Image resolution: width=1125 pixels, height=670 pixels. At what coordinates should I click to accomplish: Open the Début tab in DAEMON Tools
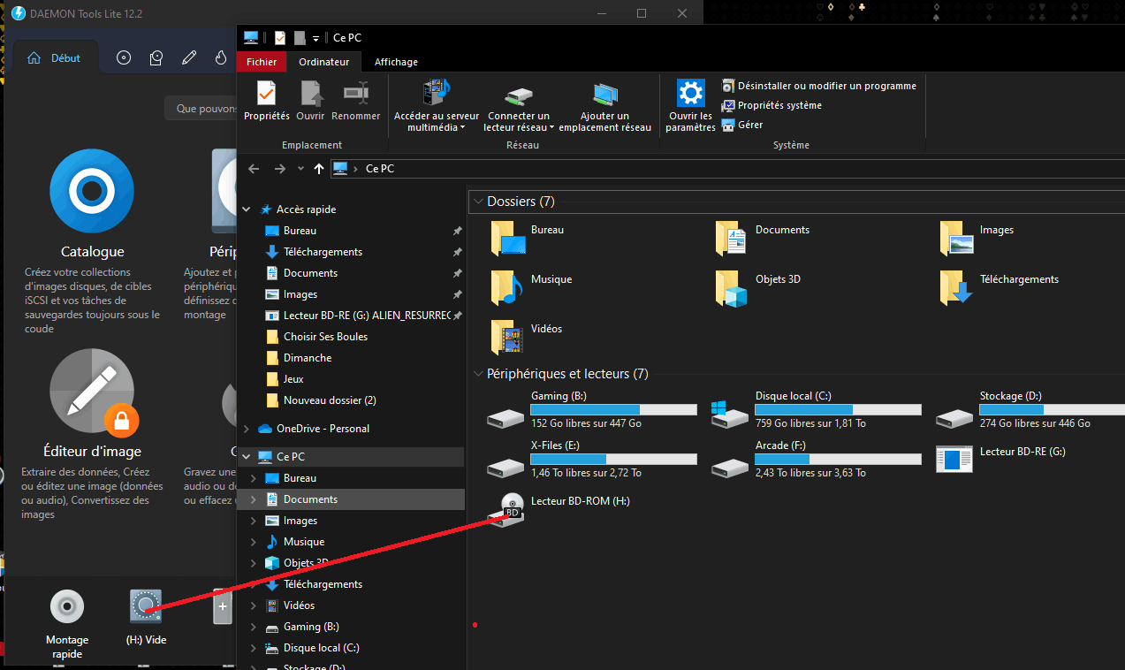pos(55,58)
